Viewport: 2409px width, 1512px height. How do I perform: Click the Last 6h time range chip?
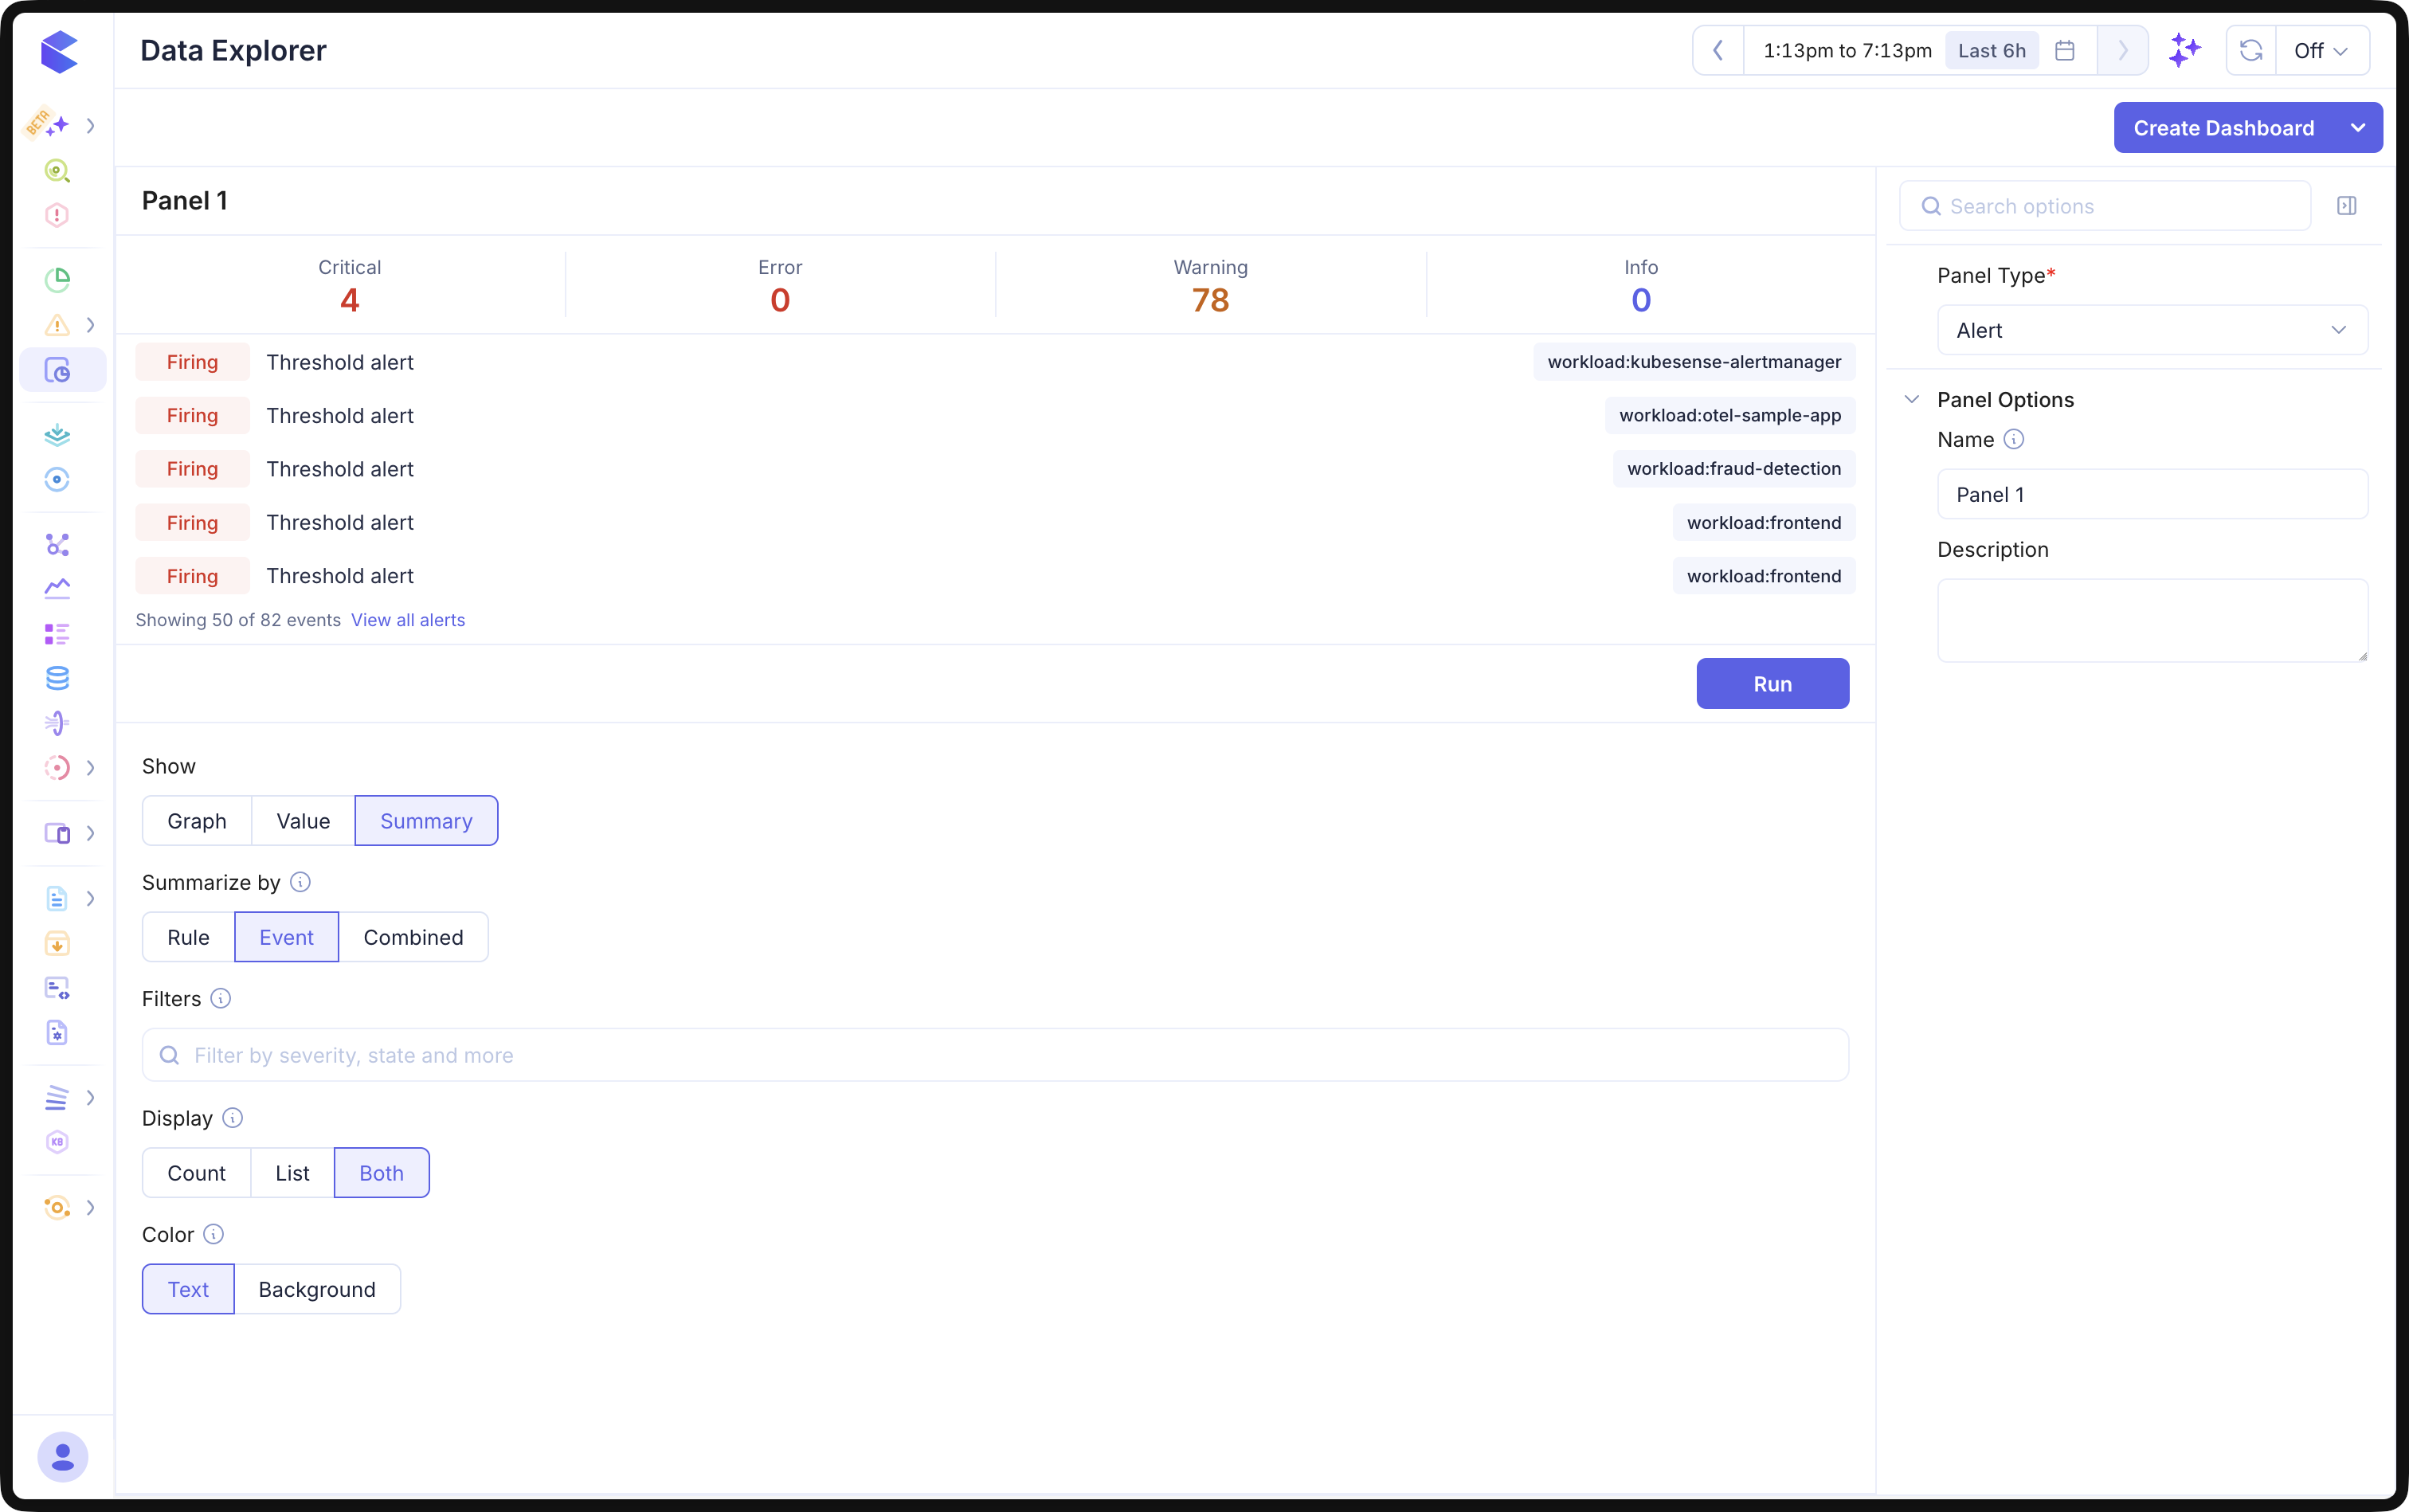coord(1991,50)
